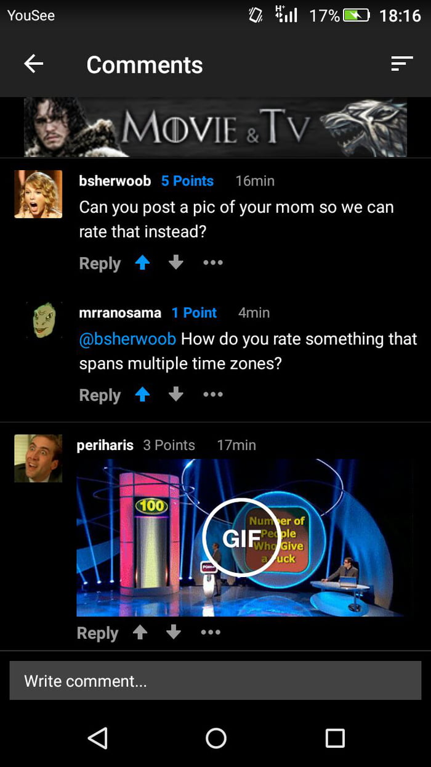Open the @bsherwoob mention link
Viewport: 431px width, 767px height.
[127, 338]
